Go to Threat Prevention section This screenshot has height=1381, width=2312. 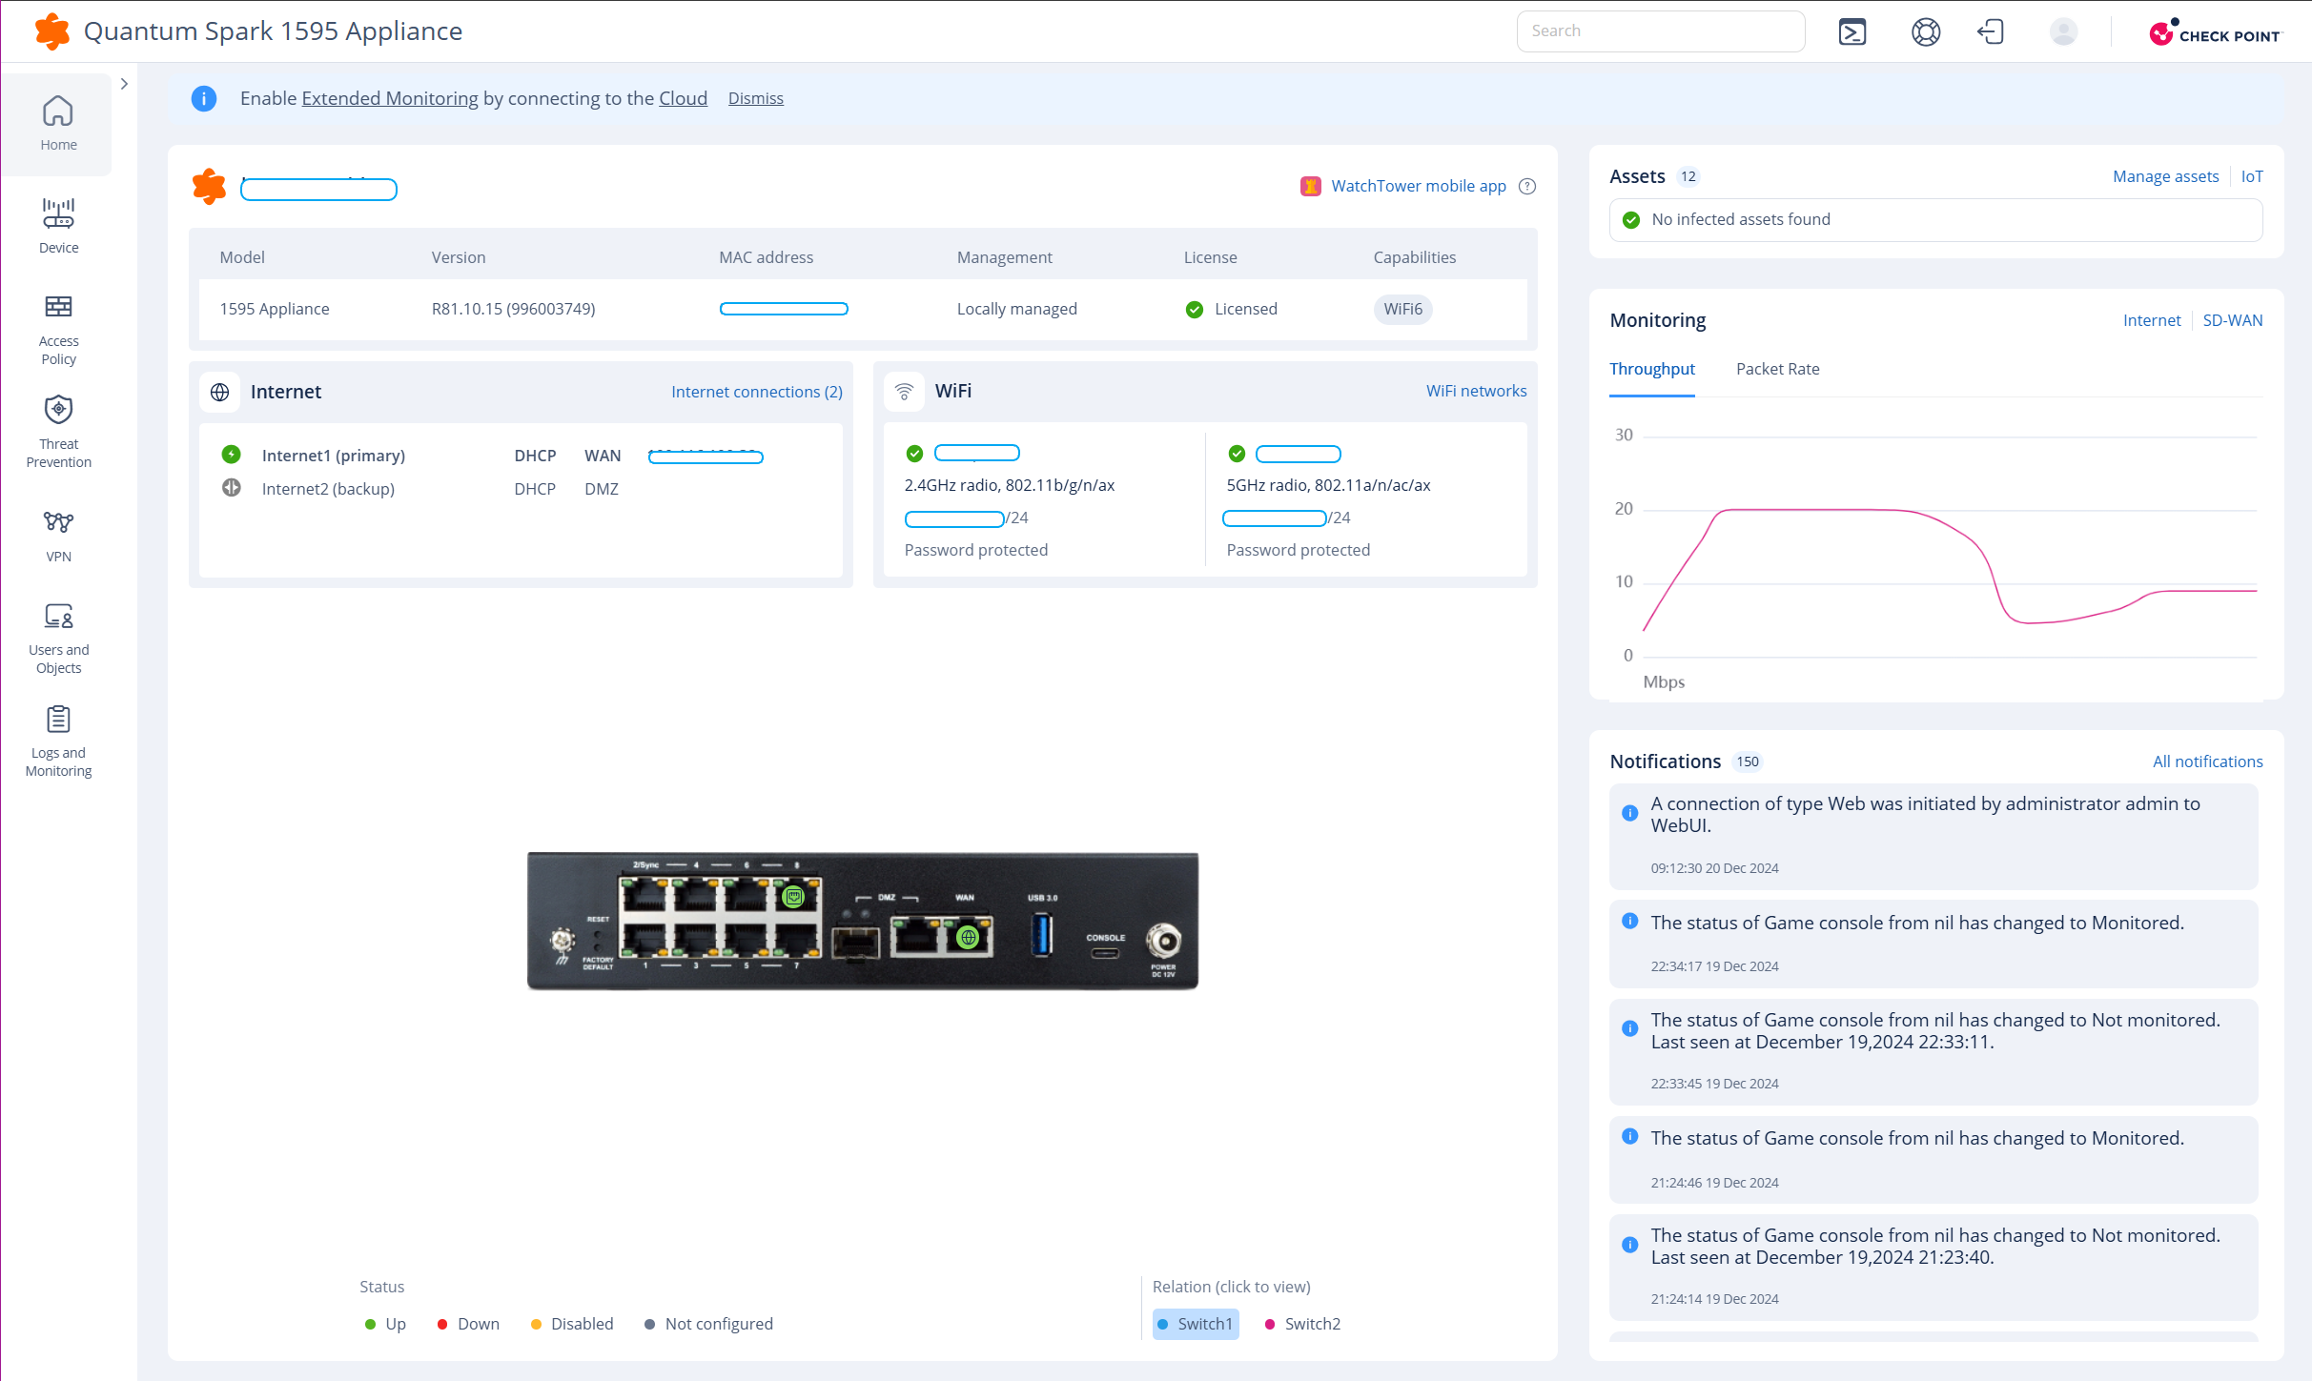coord(58,432)
